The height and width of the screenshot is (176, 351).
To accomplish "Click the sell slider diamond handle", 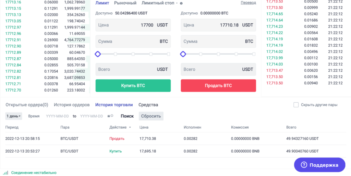I will click(183, 54).
